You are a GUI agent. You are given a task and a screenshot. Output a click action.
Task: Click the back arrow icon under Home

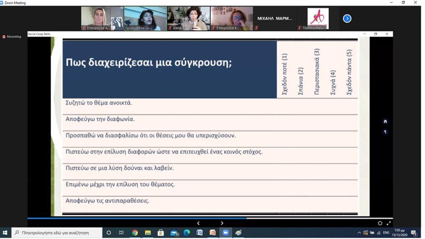point(385,132)
